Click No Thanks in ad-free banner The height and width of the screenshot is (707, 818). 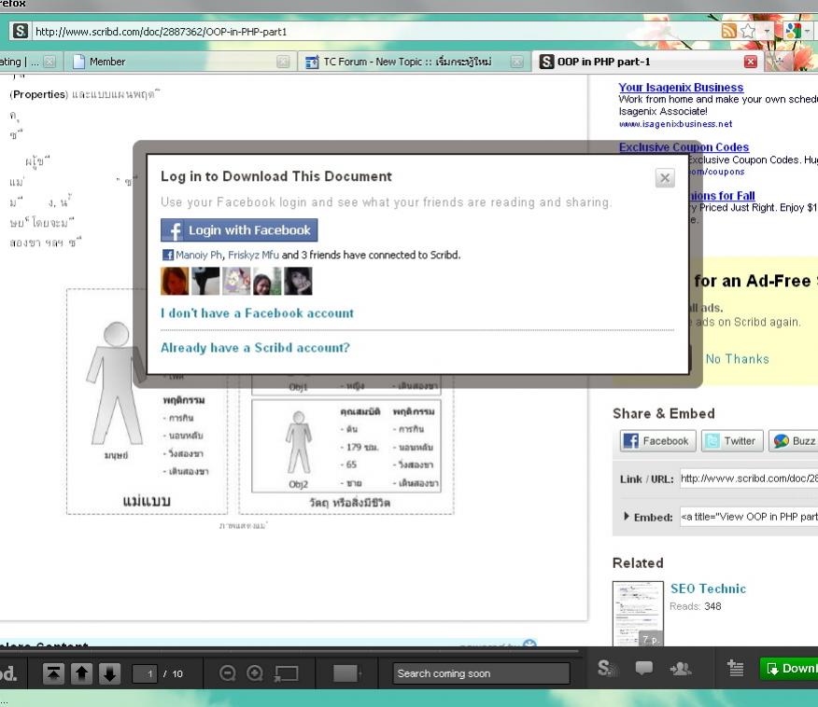coord(737,359)
